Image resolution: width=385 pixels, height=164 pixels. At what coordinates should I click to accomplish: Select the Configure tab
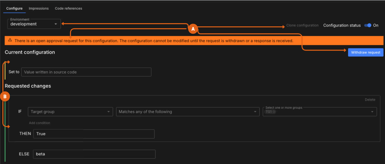tap(14, 8)
